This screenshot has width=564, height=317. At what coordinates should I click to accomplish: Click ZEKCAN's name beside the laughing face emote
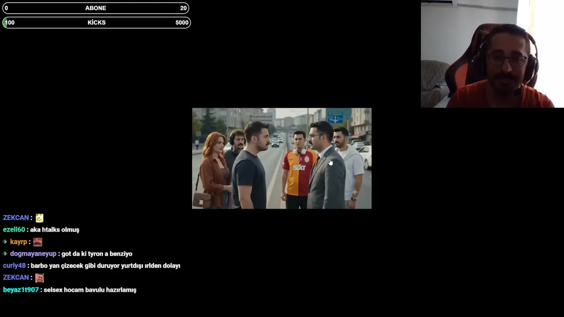[x=16, y=278]
